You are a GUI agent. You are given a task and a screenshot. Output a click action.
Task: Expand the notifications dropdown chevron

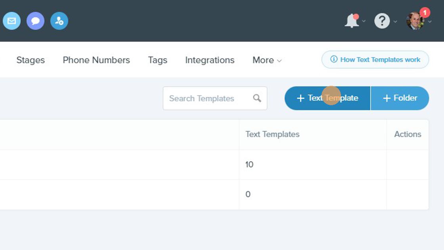click(364, 21)
